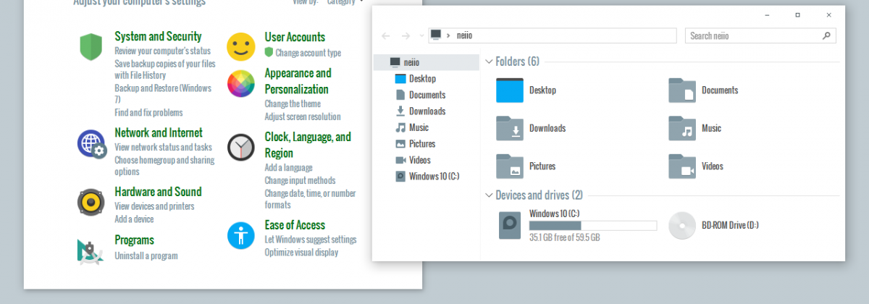Image resolution: width=869 pixels, height=304 pixels.
Task: Click the Uninstall a program link
Action: coord(146,256)
